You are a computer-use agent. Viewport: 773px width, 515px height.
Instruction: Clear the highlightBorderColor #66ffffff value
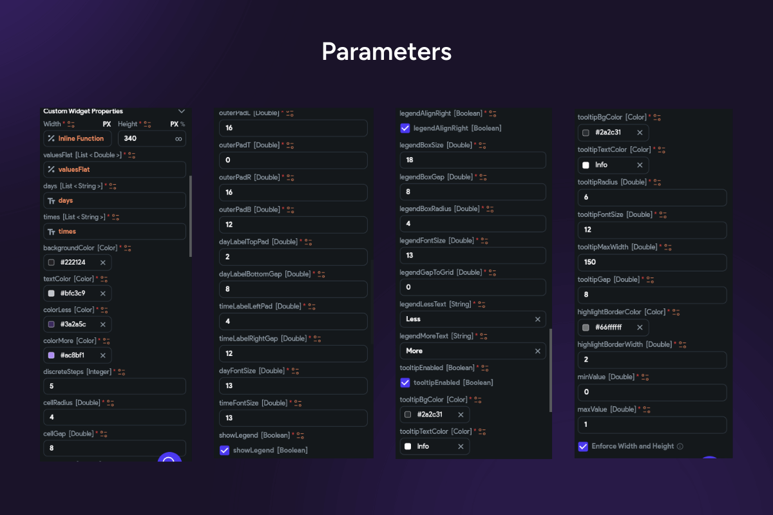click(x=639, y=328)
